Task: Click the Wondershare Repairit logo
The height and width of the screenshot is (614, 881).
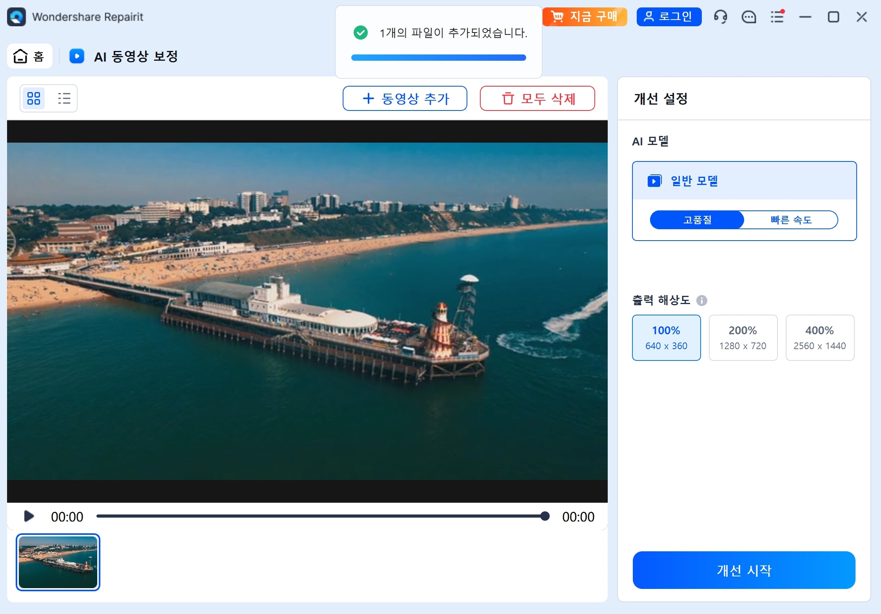Action: [16, 17]
